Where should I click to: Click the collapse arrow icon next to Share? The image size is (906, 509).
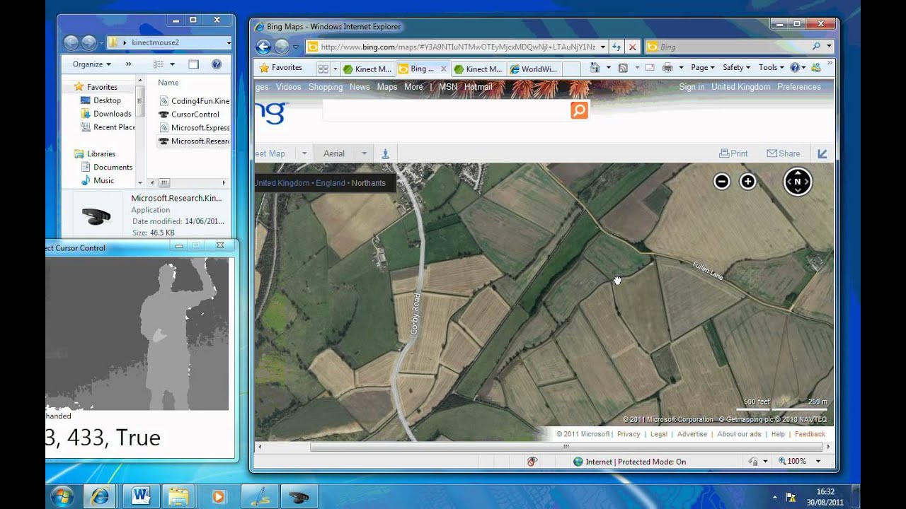click(x=822, y=153)
